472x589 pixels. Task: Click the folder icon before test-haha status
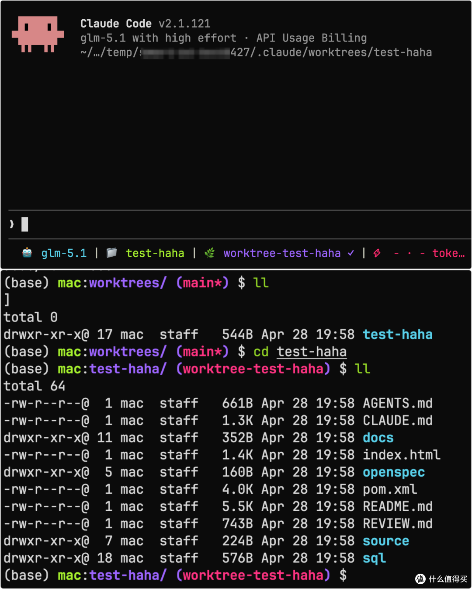coord(112,253)
